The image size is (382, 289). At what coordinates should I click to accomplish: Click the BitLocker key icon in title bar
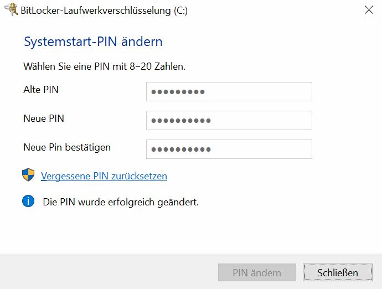[x=11, y=10]
